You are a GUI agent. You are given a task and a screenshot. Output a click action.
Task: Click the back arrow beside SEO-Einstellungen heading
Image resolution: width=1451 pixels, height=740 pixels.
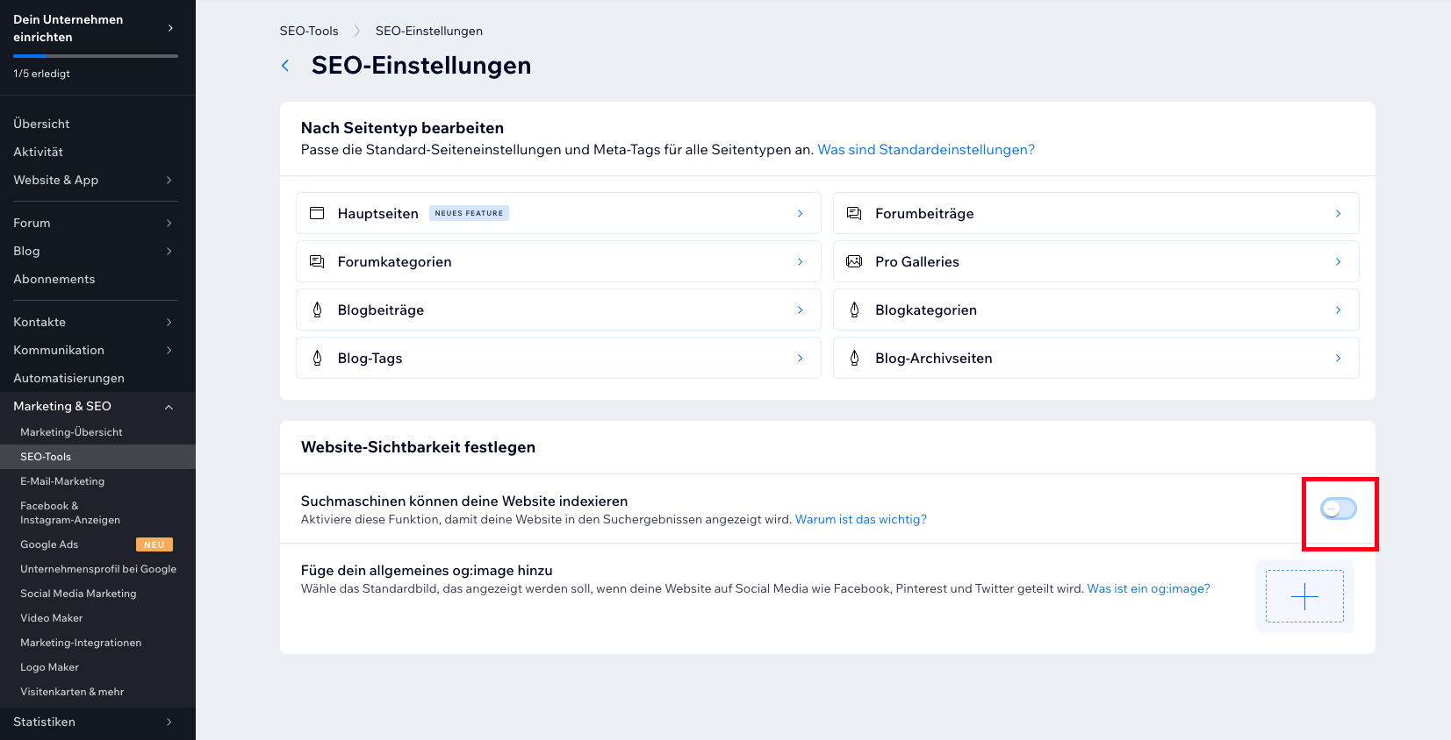pos(285,66)
